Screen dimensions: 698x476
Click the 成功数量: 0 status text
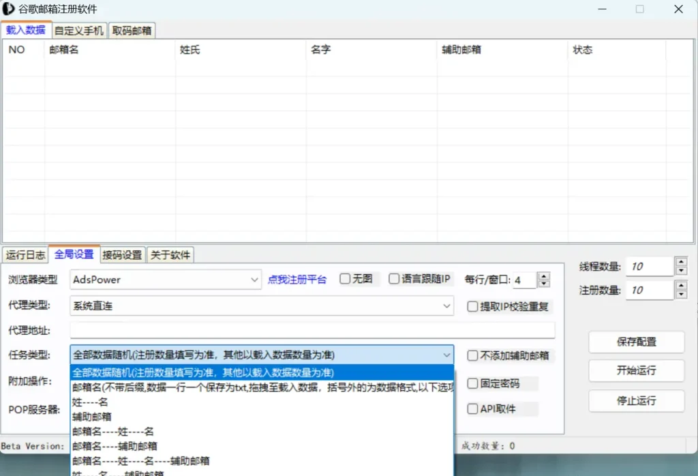[x=488, y=446]
